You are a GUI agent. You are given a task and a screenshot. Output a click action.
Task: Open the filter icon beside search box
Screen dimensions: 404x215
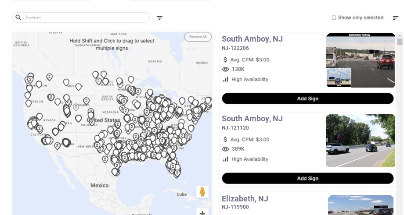tap(160, 18)
